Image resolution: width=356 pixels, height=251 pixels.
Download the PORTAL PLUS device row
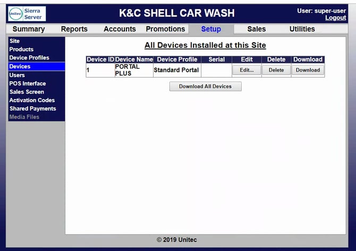pyautogui.click(x=308, y=70)
